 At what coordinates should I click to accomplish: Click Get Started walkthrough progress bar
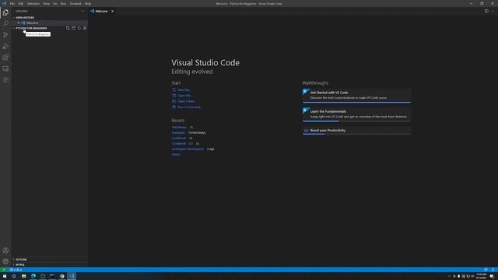pos(356,102)
